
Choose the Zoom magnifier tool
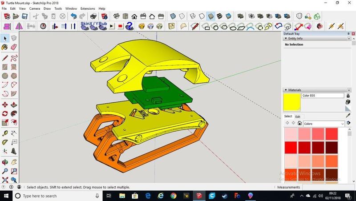point(5,171)
